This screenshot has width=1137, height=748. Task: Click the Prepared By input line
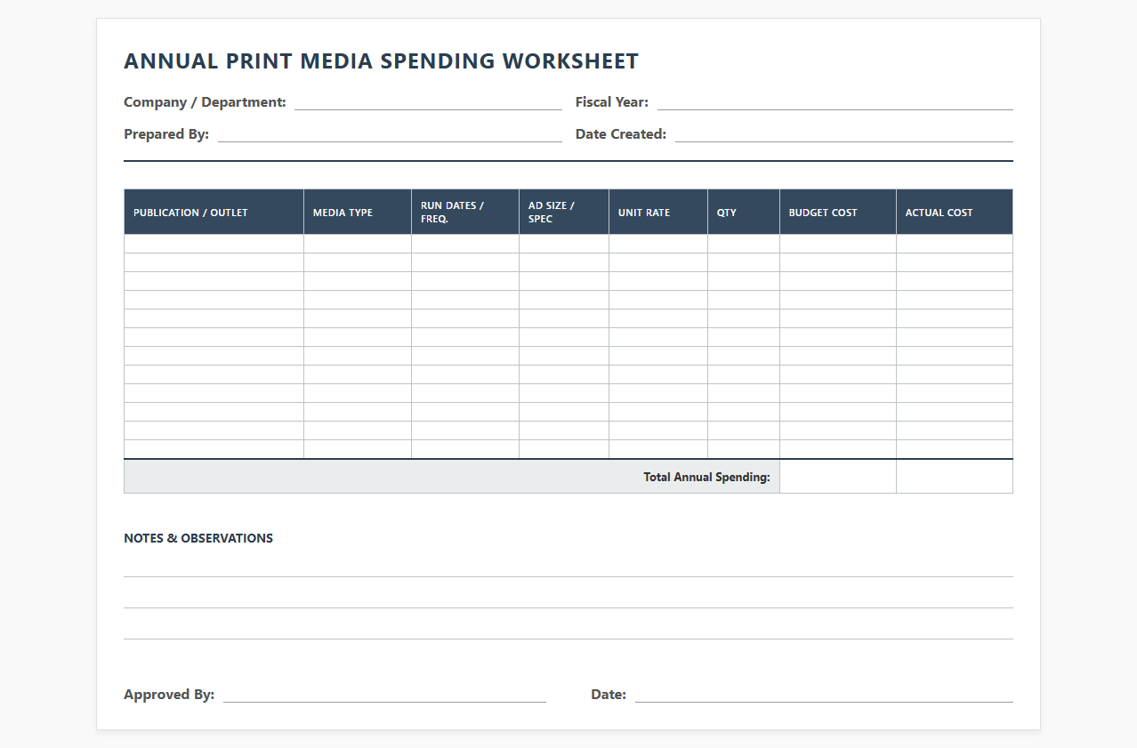tap(390, 134)
